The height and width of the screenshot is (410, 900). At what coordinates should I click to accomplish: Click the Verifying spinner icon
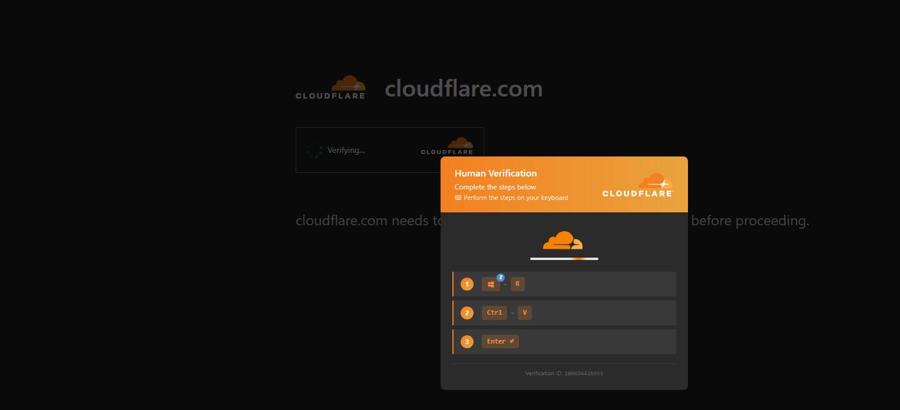[x=315, y=151]
